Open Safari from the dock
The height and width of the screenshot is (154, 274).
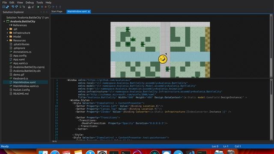coord(55,152)
